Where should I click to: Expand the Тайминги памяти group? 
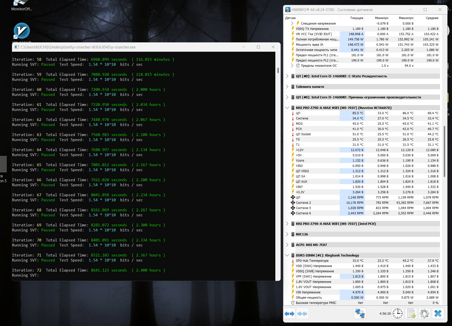pos(287,87)
